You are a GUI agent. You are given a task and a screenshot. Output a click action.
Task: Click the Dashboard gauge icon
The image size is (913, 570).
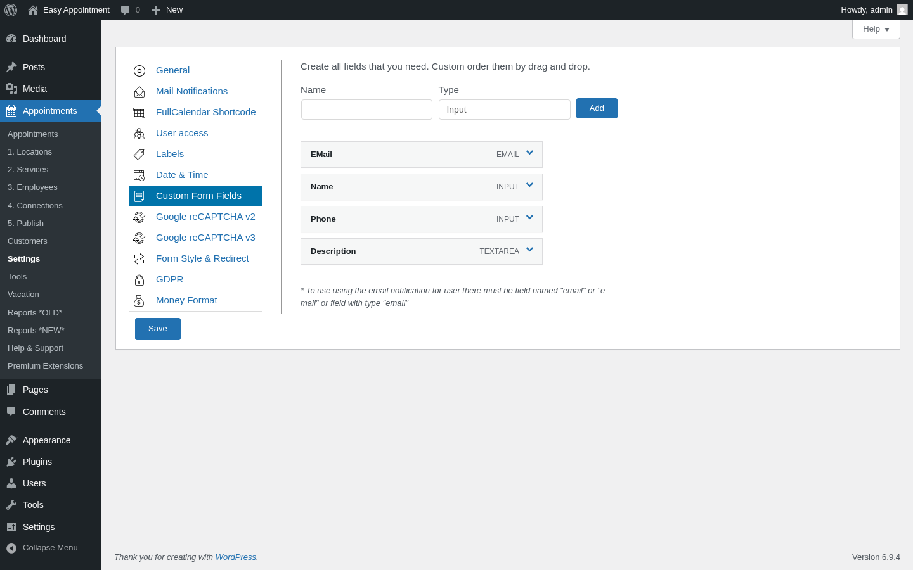click(11, 39)
